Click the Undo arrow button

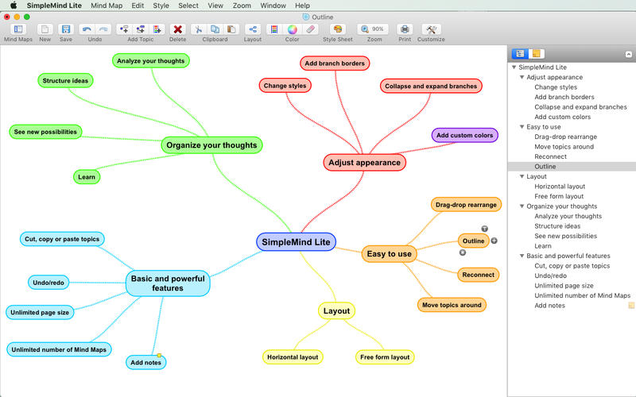(x=87, y=29)
